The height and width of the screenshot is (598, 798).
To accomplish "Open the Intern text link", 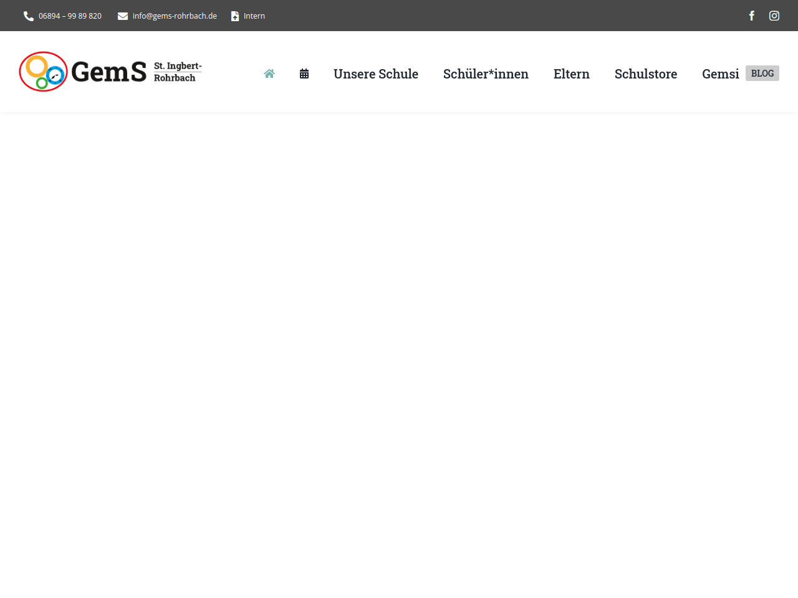I will pos(254,16).
